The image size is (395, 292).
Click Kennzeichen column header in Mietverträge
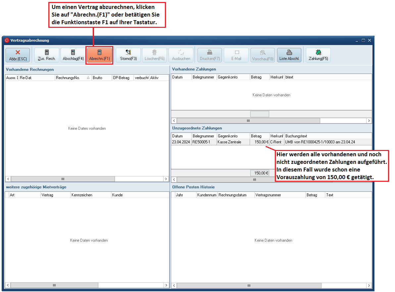coord(90,195)
